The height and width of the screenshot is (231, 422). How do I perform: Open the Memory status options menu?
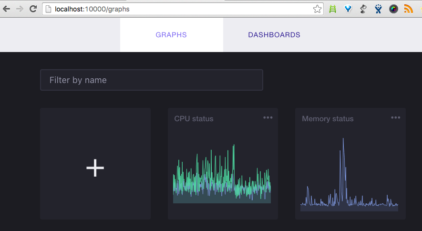coord(395,118)
